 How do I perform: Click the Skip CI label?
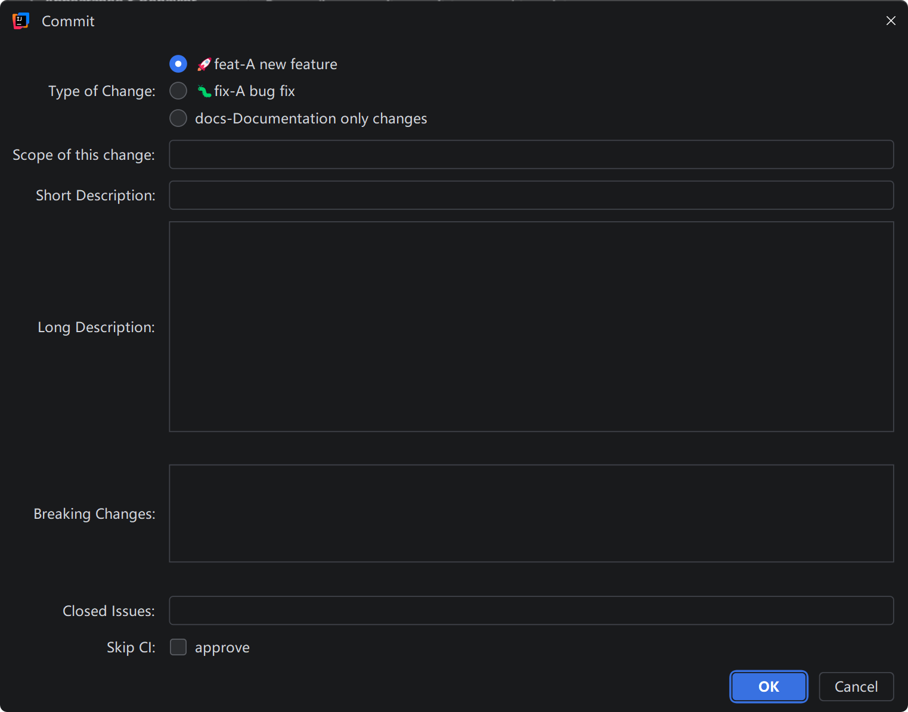[x=130, y=647]
